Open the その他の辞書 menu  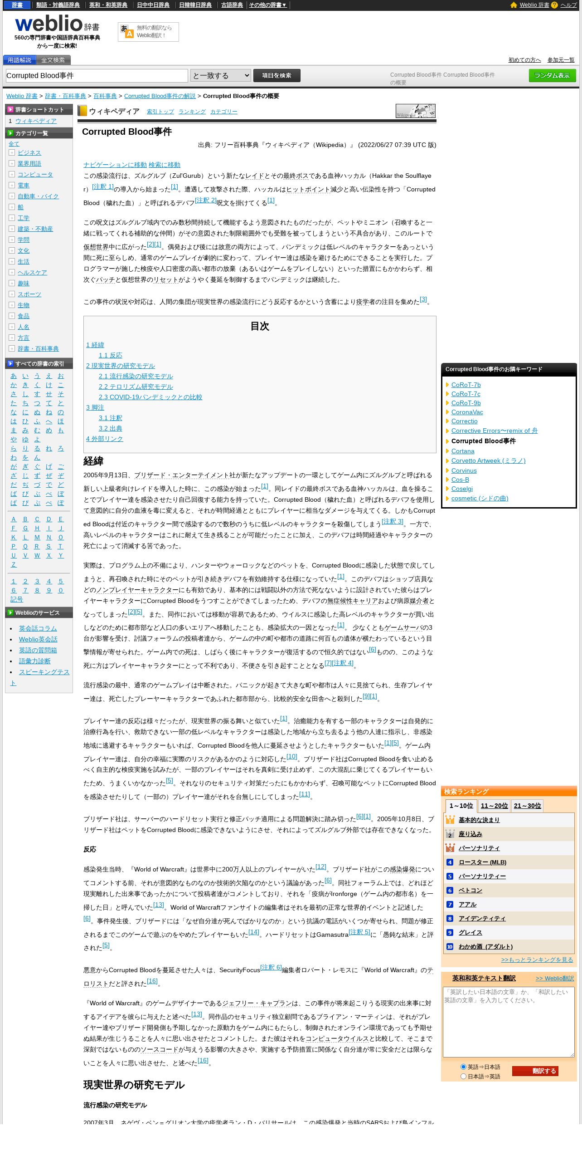click(268, 5)
